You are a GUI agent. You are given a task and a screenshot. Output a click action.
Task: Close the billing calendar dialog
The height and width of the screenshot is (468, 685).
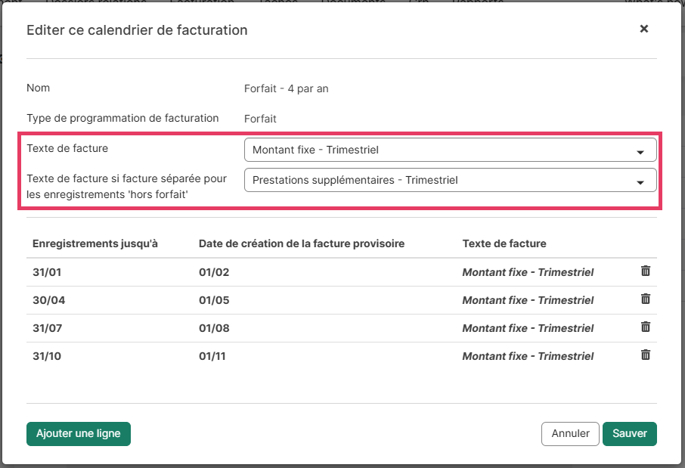644,29
